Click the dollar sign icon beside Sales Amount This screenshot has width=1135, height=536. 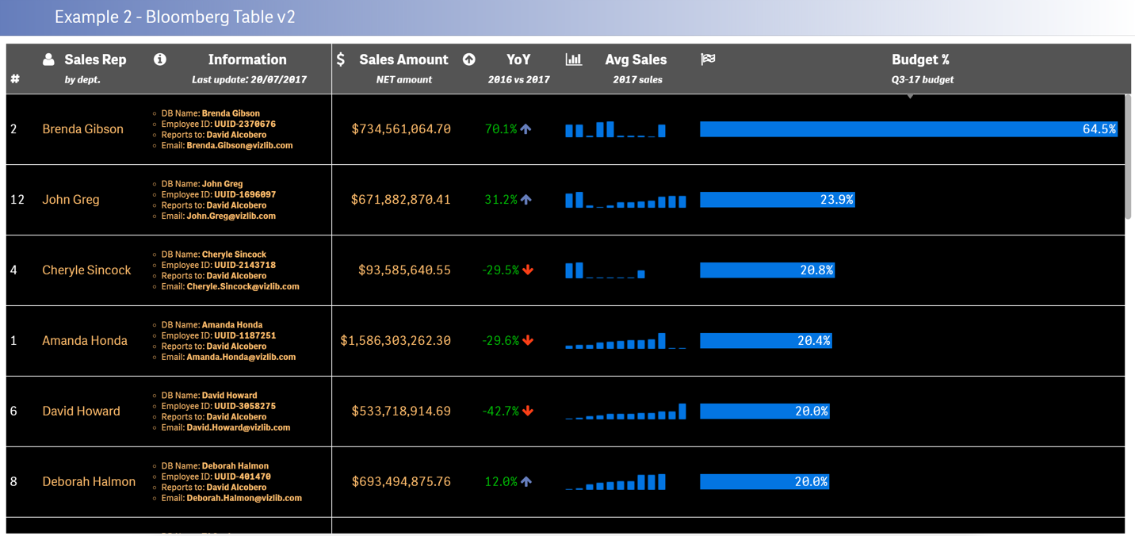coord(341,59)
